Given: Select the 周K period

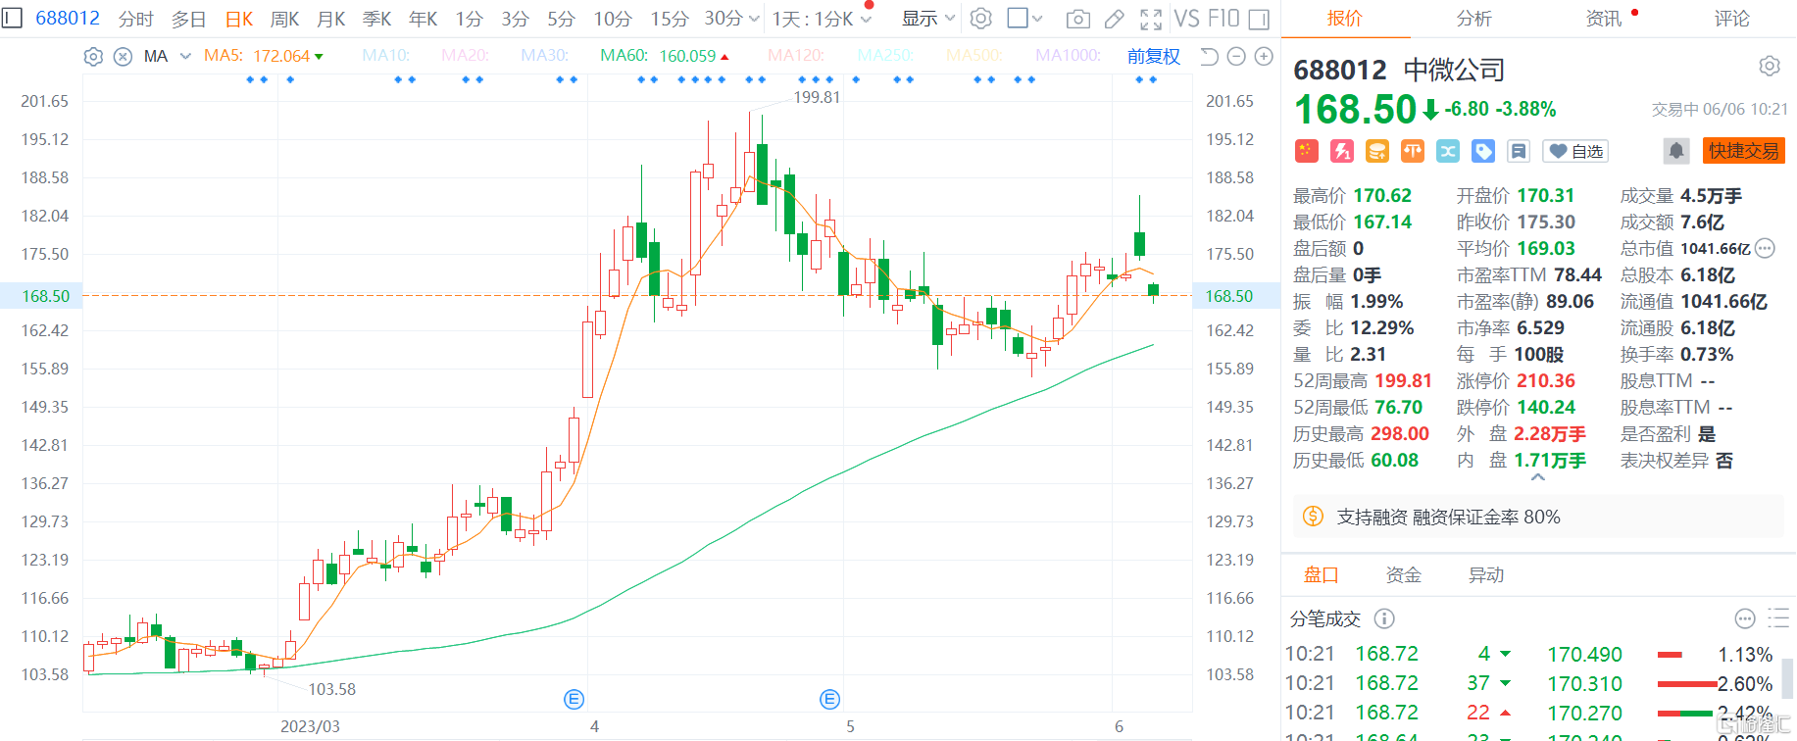Looking at the screenshot, I should click(285, 19).
